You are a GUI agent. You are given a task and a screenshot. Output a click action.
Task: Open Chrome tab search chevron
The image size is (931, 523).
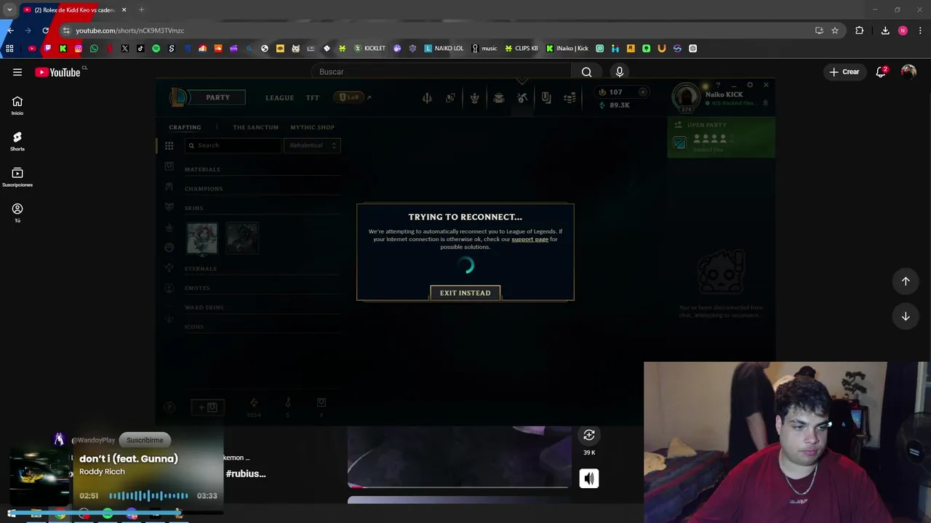[x=9, y=10]
